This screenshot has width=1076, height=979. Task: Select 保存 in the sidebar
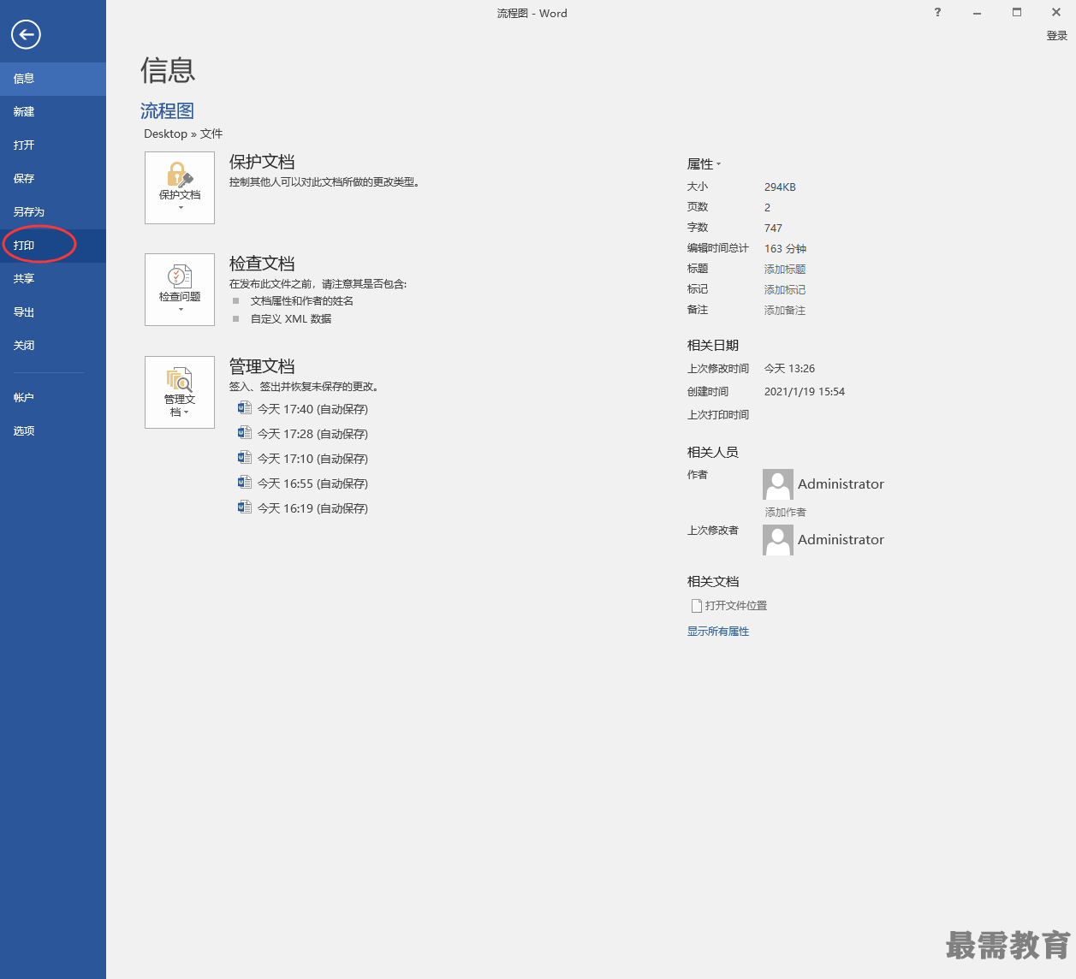point(53,179)
